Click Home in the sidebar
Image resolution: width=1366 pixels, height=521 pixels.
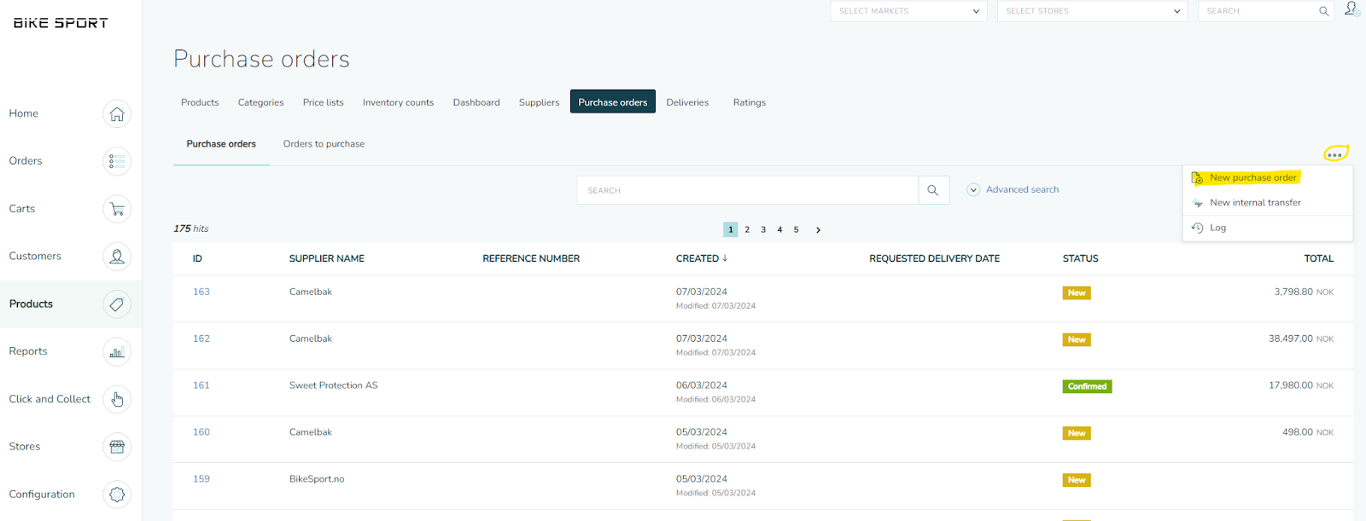(x=24, y=113)
